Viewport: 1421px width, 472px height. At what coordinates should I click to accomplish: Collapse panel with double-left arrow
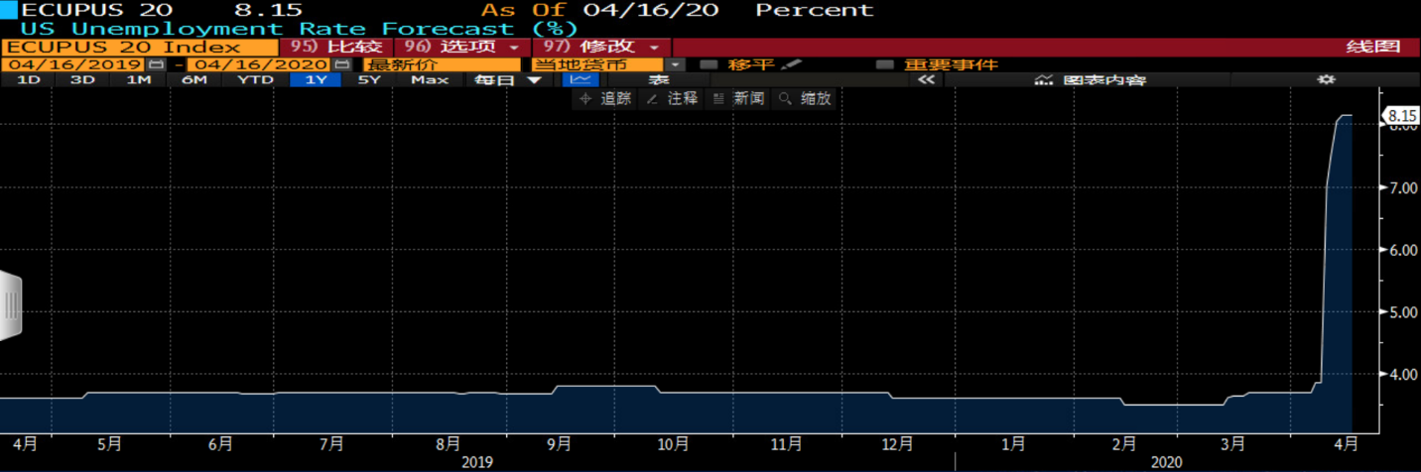click(927, 79)
